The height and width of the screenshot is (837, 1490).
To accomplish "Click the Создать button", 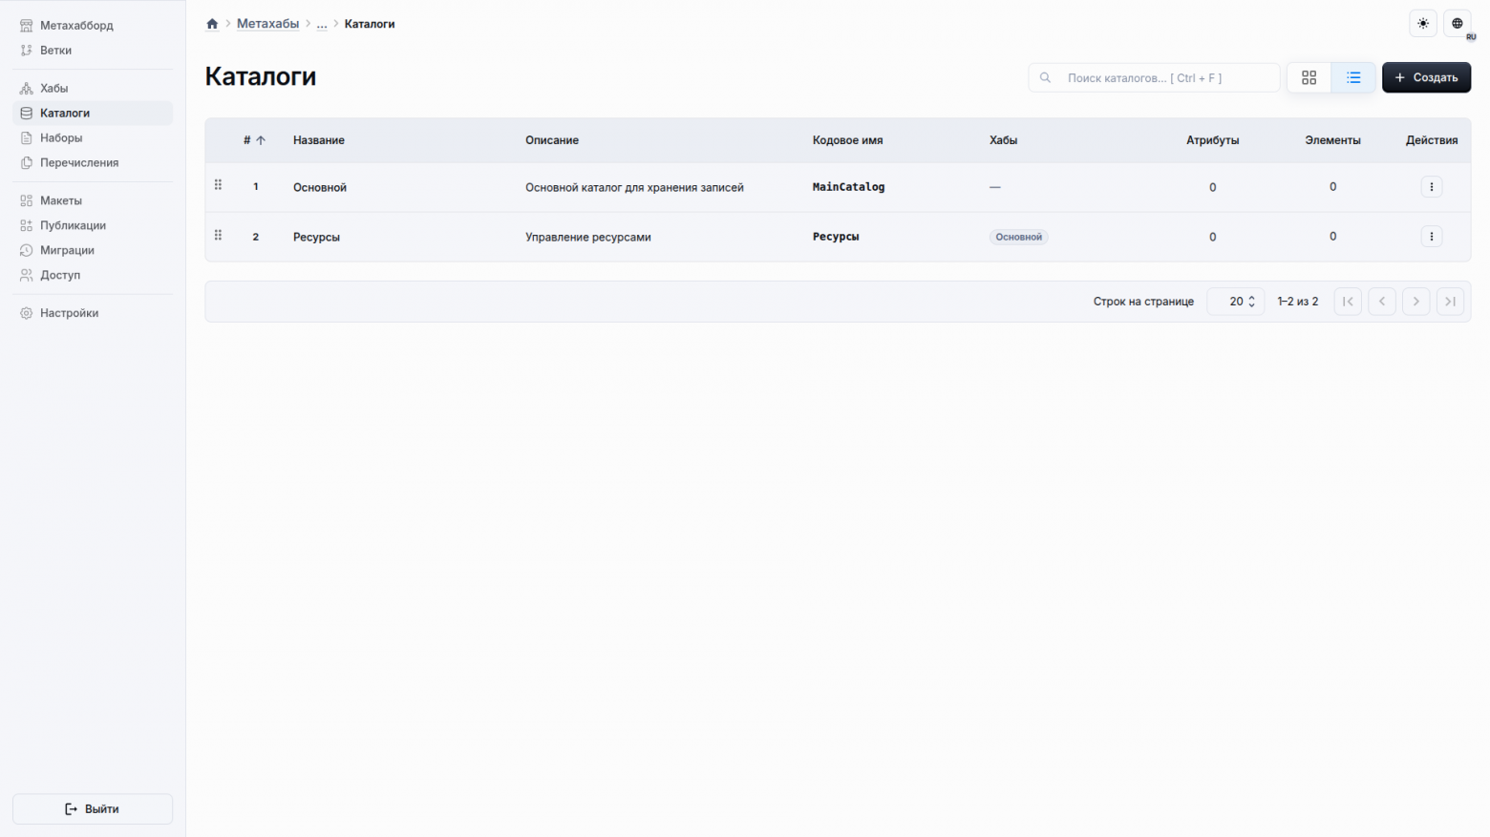I will [1426, 78].
